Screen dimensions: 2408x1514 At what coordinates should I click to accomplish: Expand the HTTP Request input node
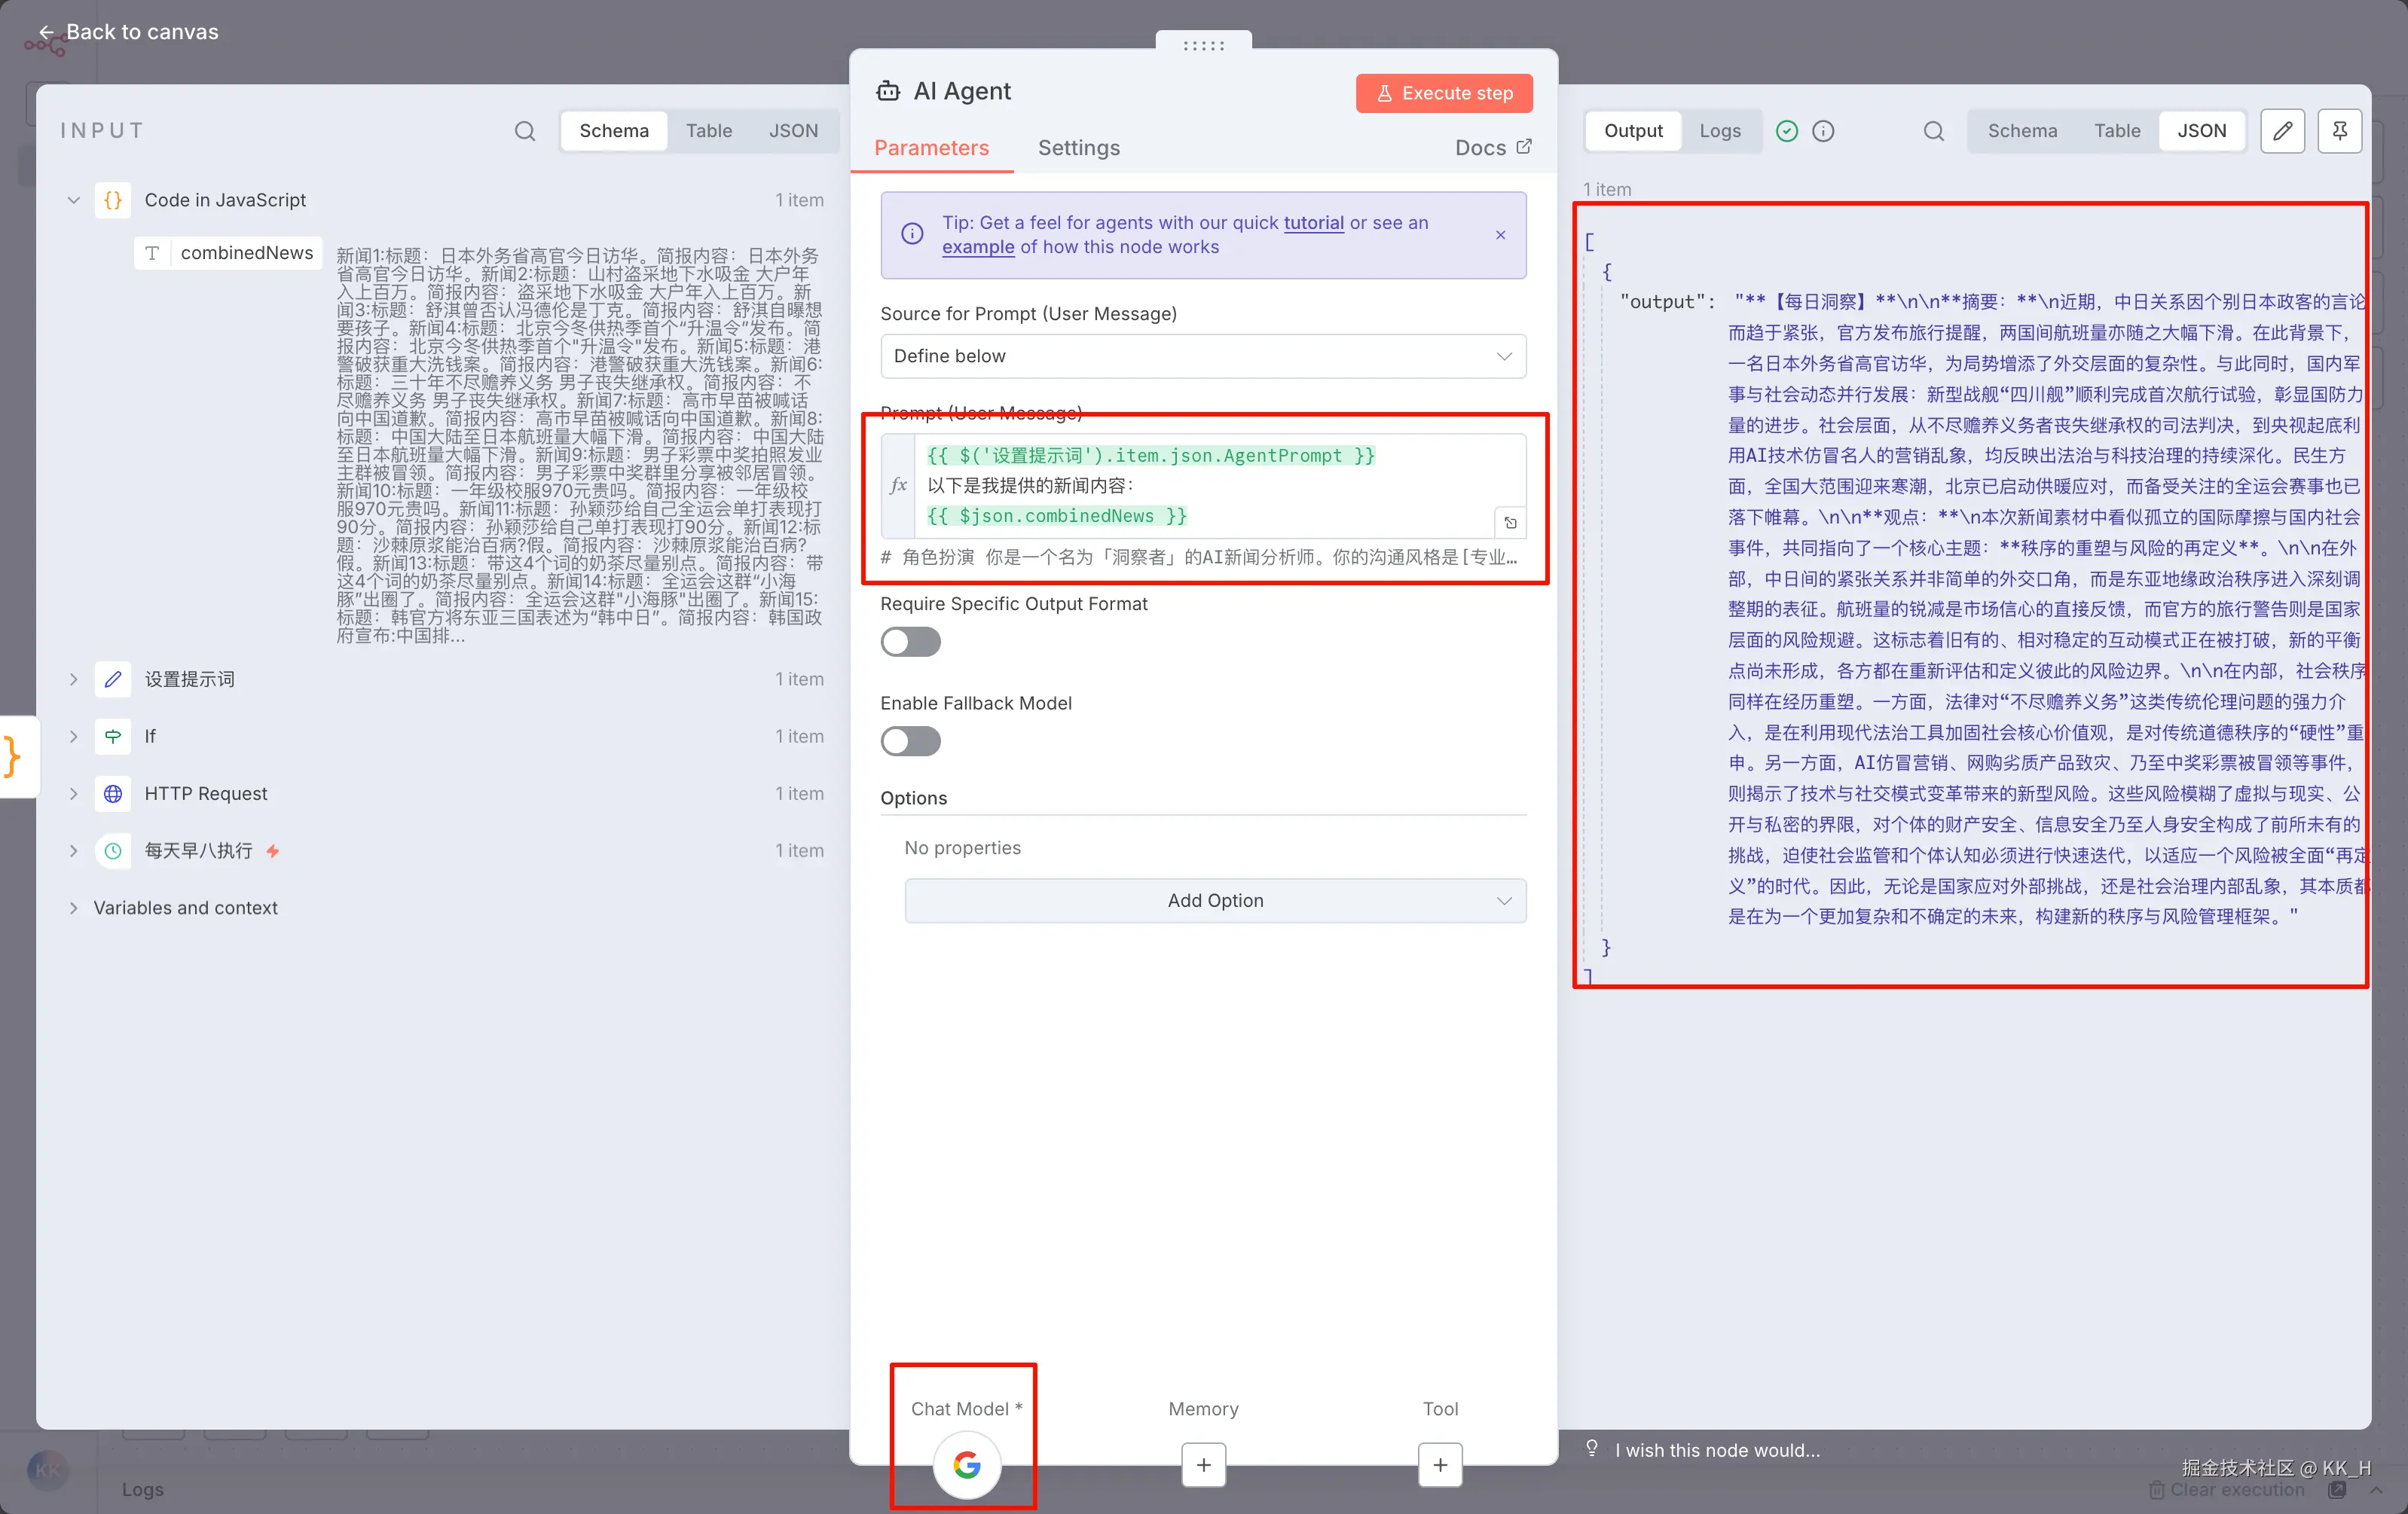[73, 793]
